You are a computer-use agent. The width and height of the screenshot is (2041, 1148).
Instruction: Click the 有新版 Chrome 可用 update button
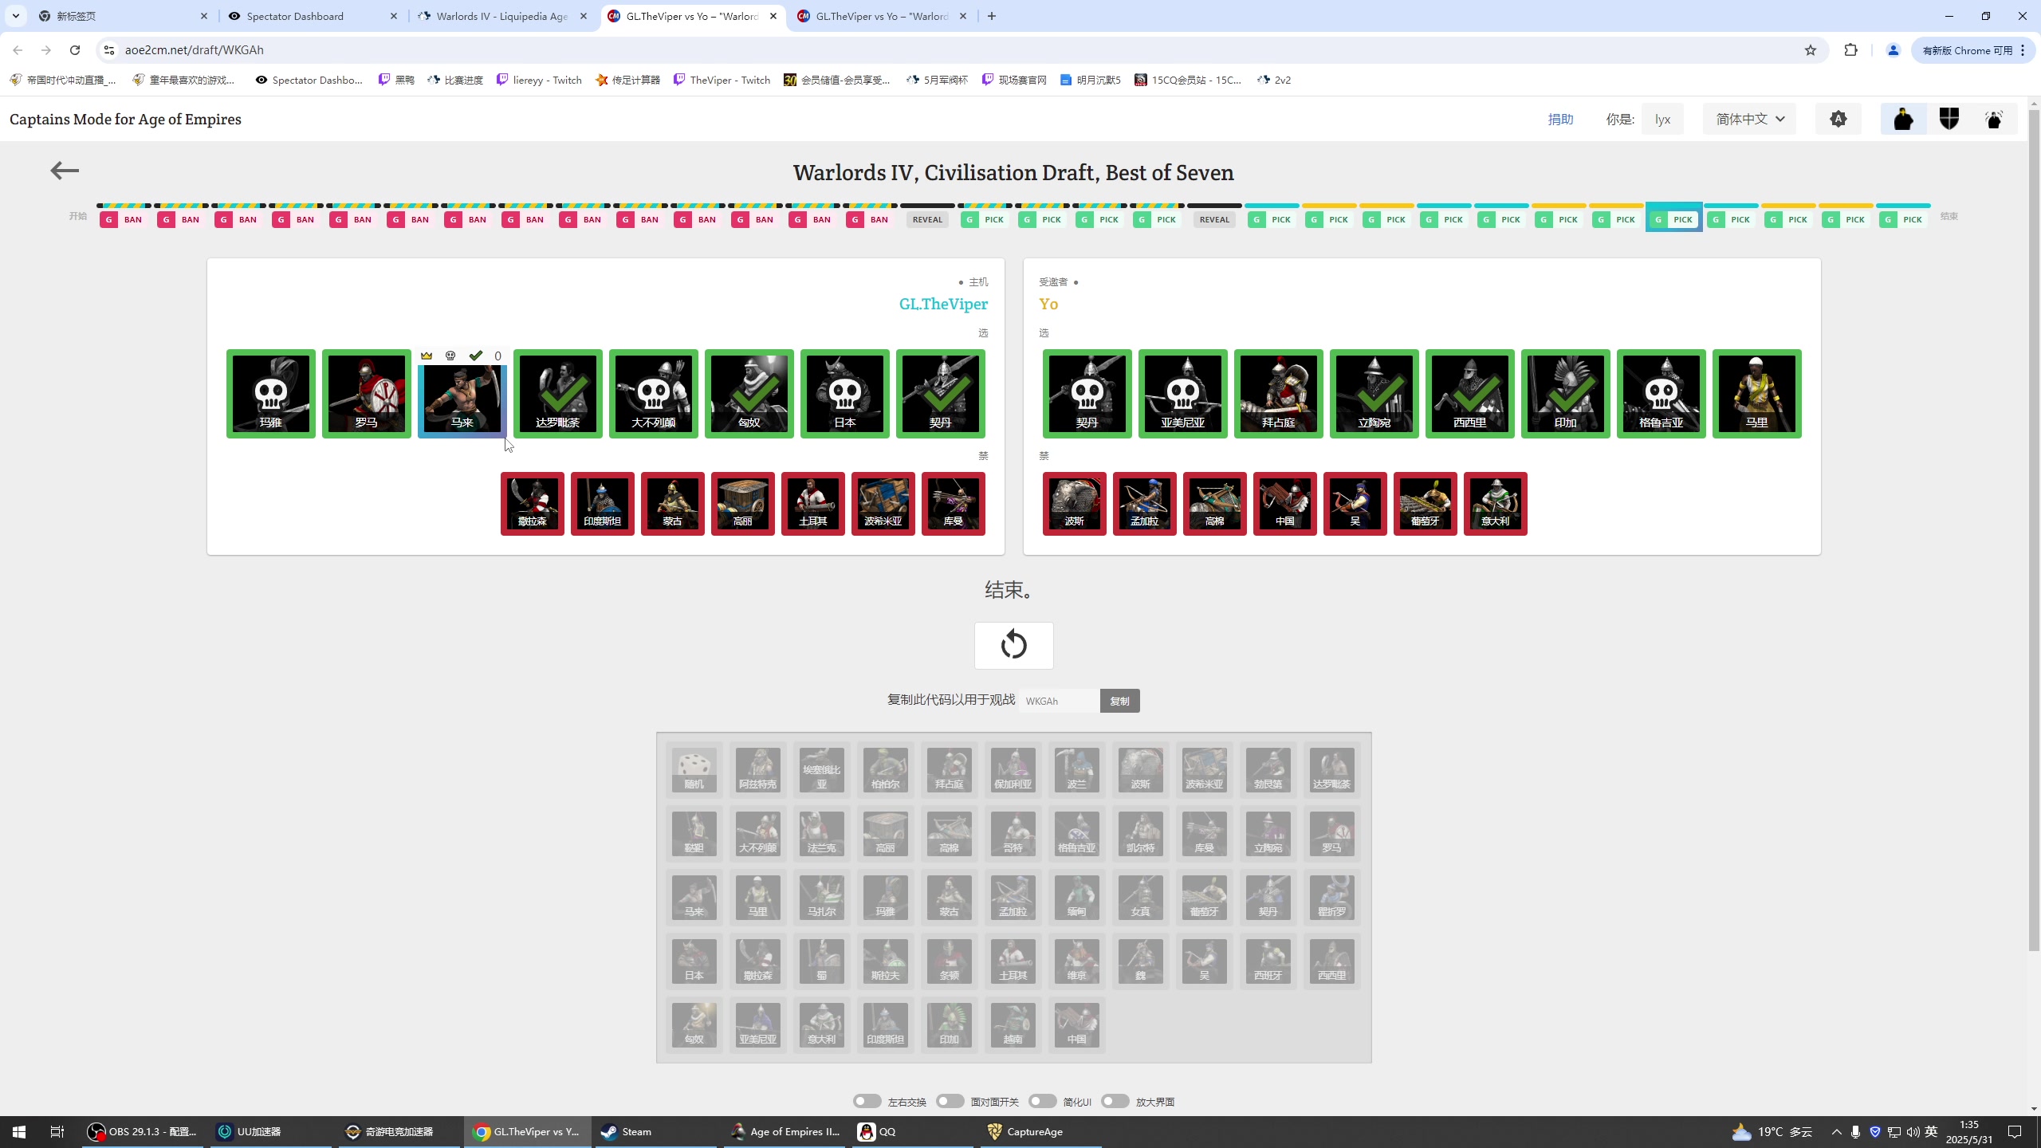1973,50
